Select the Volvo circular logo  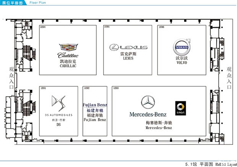coord(182,48)
